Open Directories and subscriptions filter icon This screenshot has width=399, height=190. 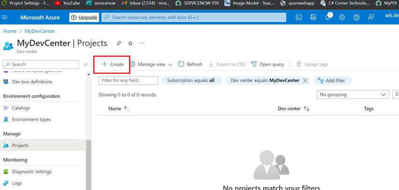pos(313,17)
